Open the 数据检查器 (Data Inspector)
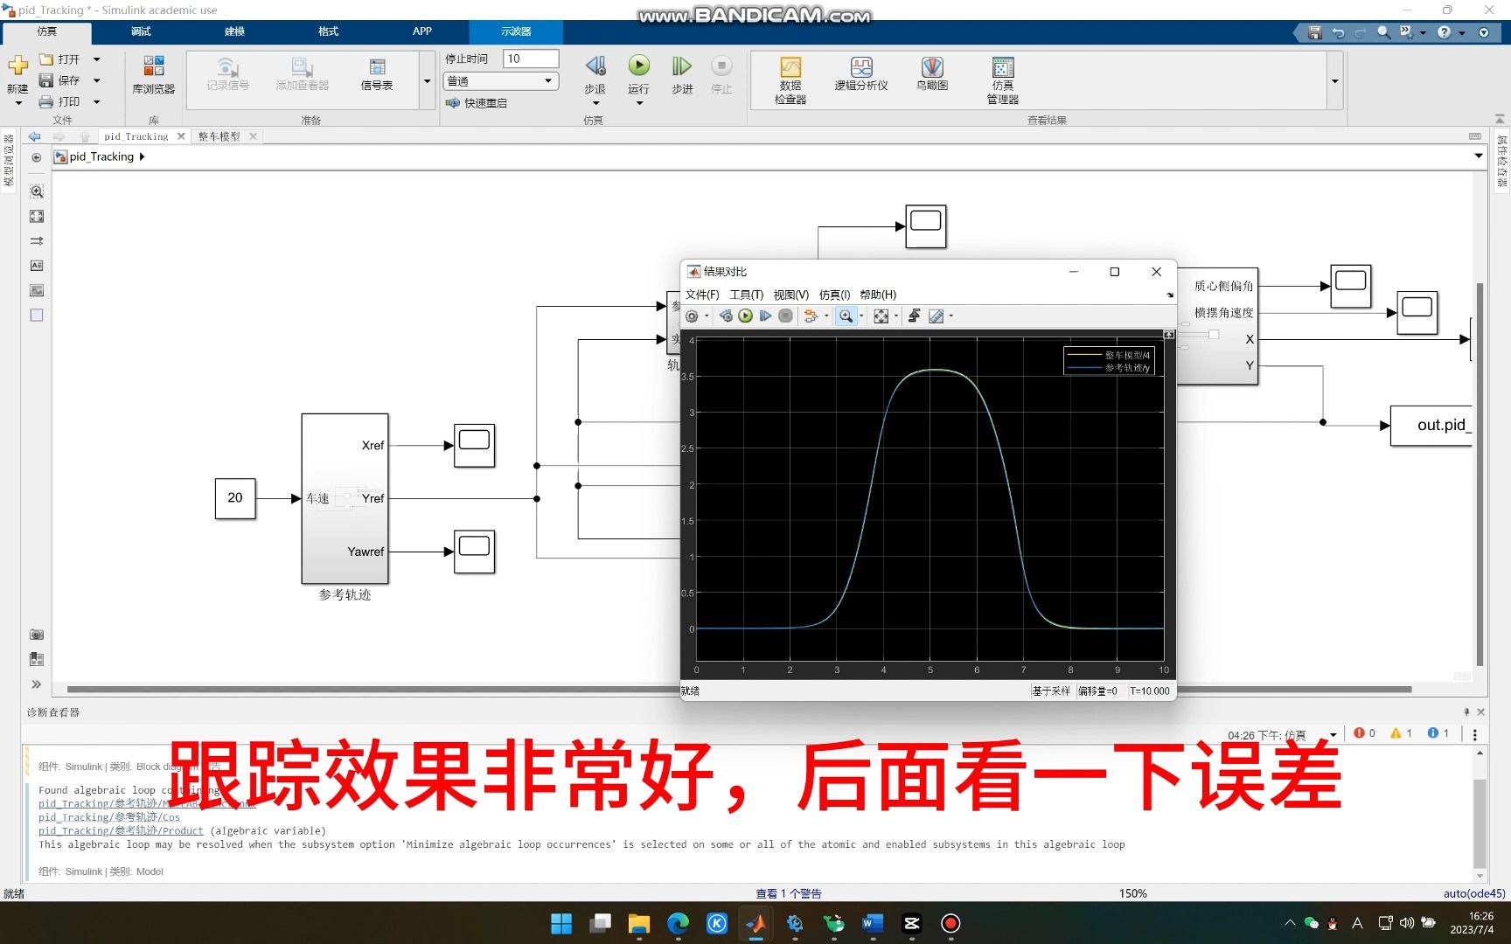 coord(789,78)
